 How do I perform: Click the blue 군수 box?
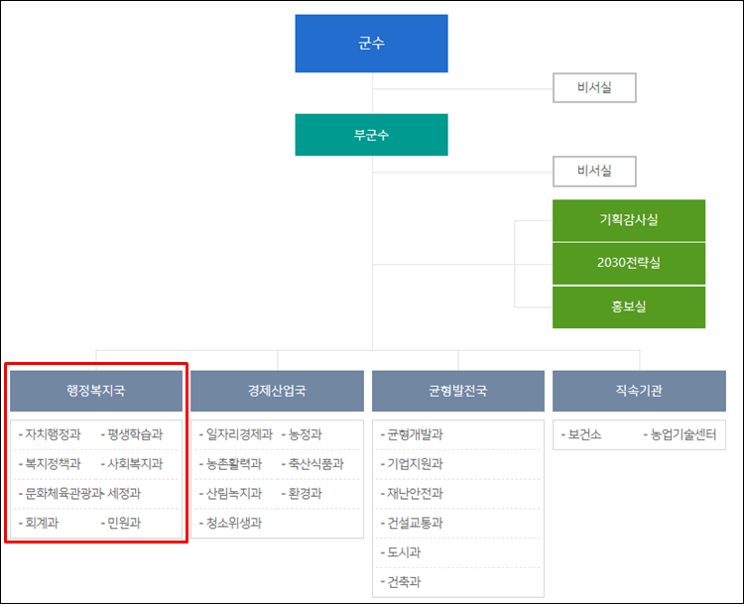(x=371, y=44)
